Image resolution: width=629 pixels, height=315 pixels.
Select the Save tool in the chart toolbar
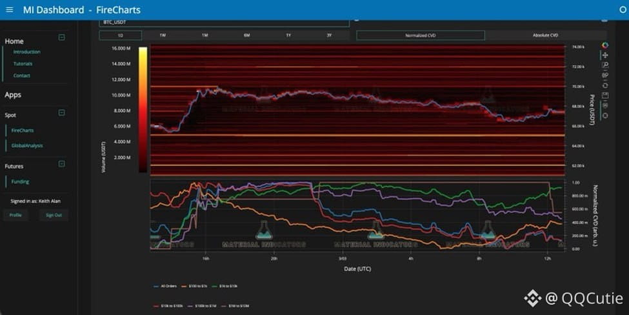point(605,96)
